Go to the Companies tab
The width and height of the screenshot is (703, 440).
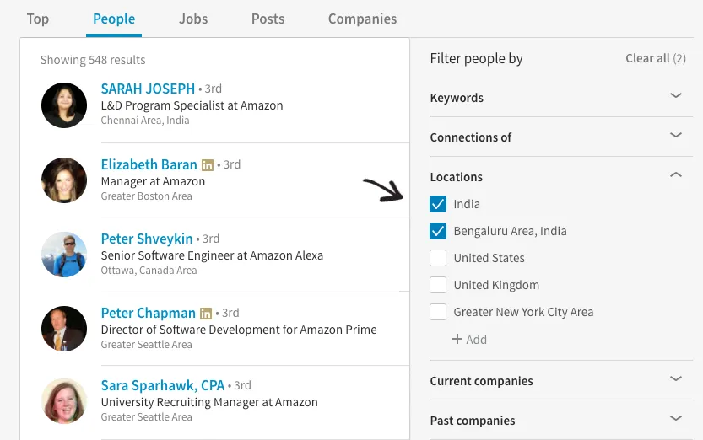362,19
